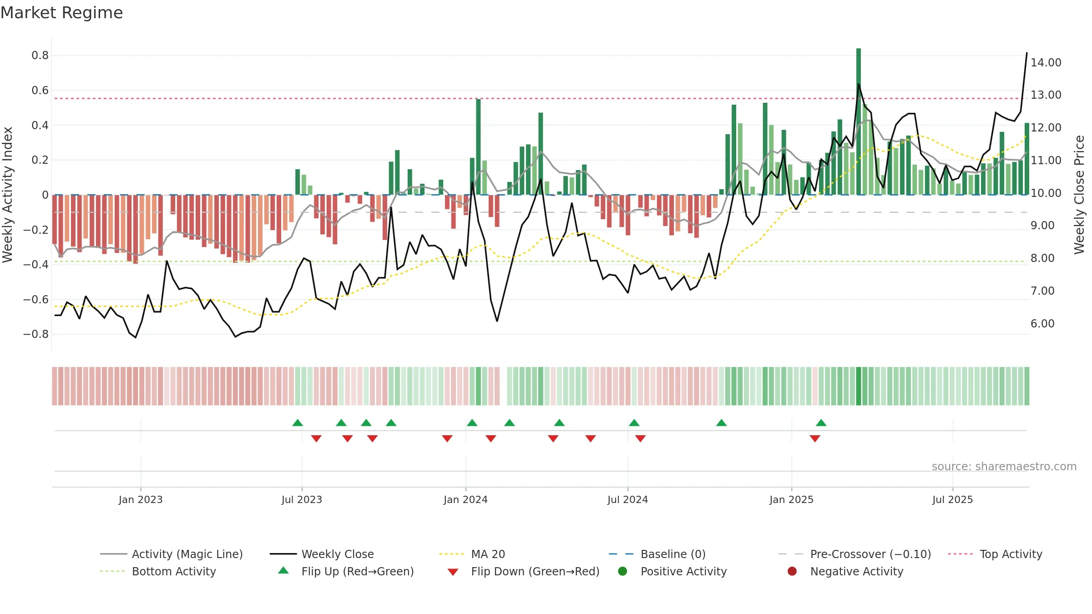
Task: Click the Weekly Close Price axis title
Action: 1079,195
